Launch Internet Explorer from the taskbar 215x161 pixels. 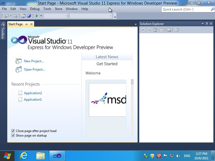tap(24, 156)
